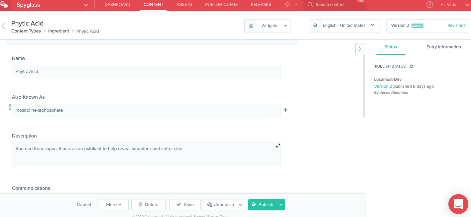
Task: Add another Also Known As entry
Action: [x=286, y=110]
